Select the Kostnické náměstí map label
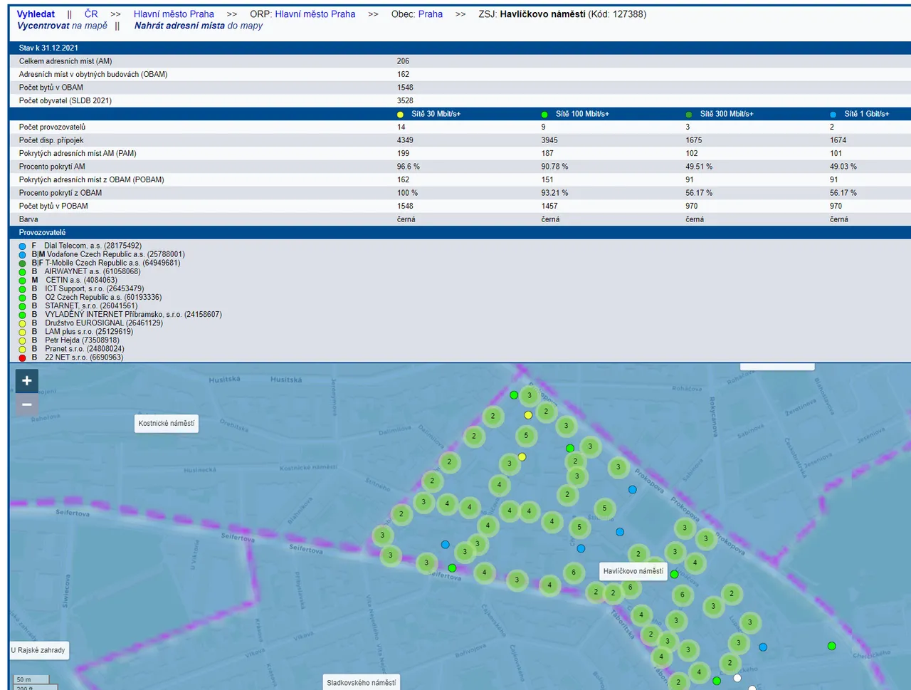 pos(167,424)
